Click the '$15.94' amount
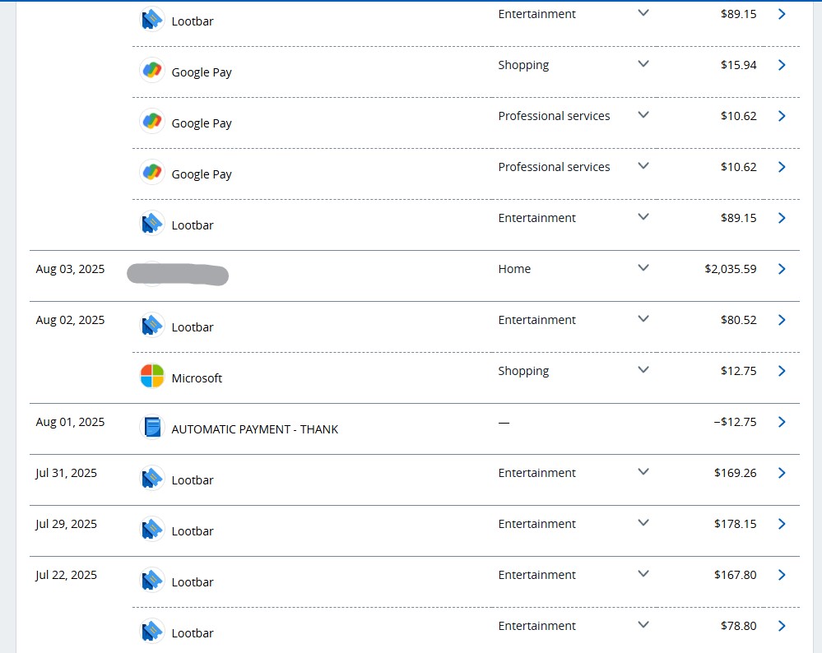Screen dimensions: 822x653 tap(738, 65)
